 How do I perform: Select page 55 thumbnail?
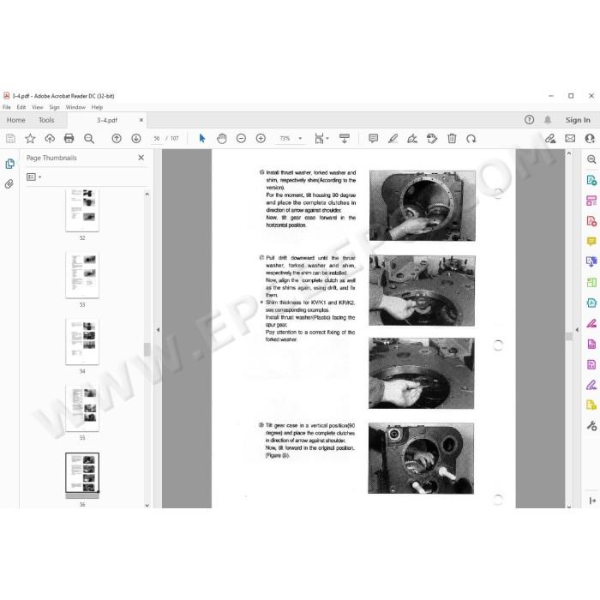82,408
